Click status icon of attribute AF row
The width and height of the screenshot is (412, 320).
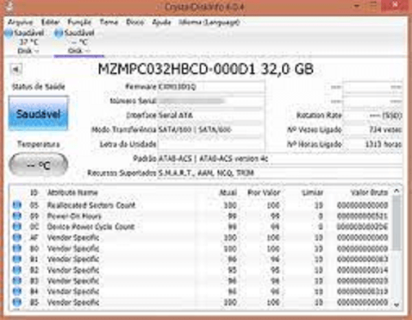17,237
